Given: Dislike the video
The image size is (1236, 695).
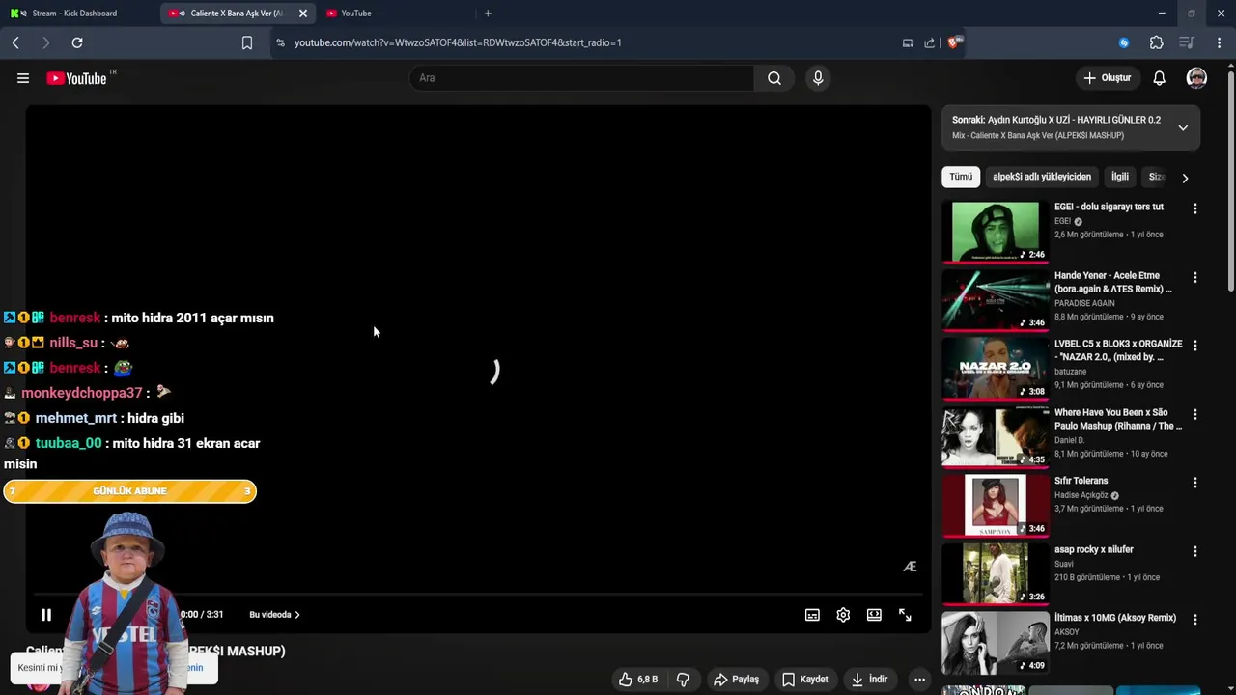Looking at the screenshot, I should [x=683, y=680].
